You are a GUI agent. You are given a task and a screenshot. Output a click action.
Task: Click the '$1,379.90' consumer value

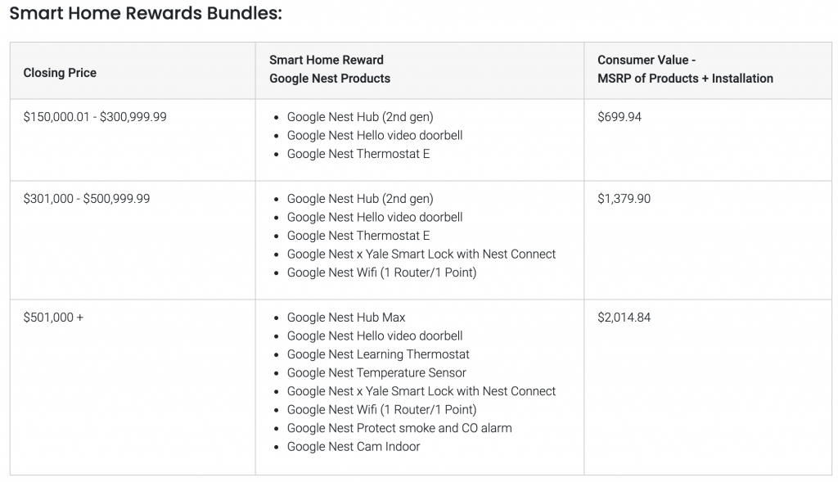click(624, 199)
